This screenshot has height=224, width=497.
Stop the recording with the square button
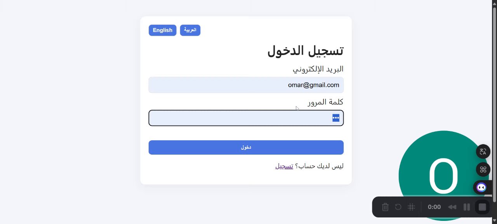(x=482, y=207)
